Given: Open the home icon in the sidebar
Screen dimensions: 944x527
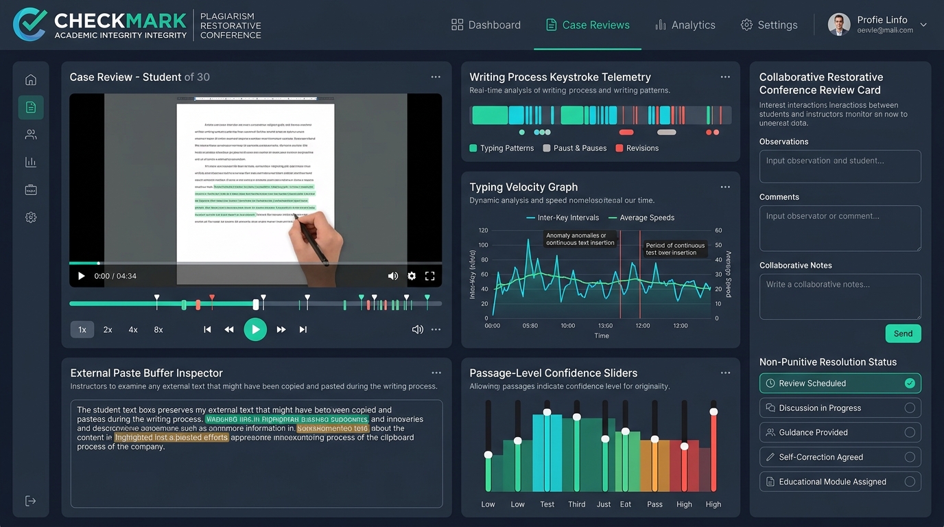Looking at the screenshot, I should click(31, 80).
